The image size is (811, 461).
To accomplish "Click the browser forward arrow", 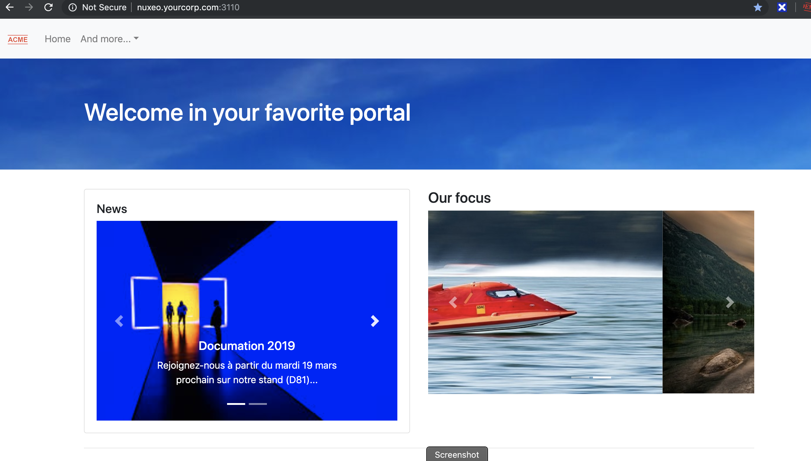I will [x=29, y=7].
